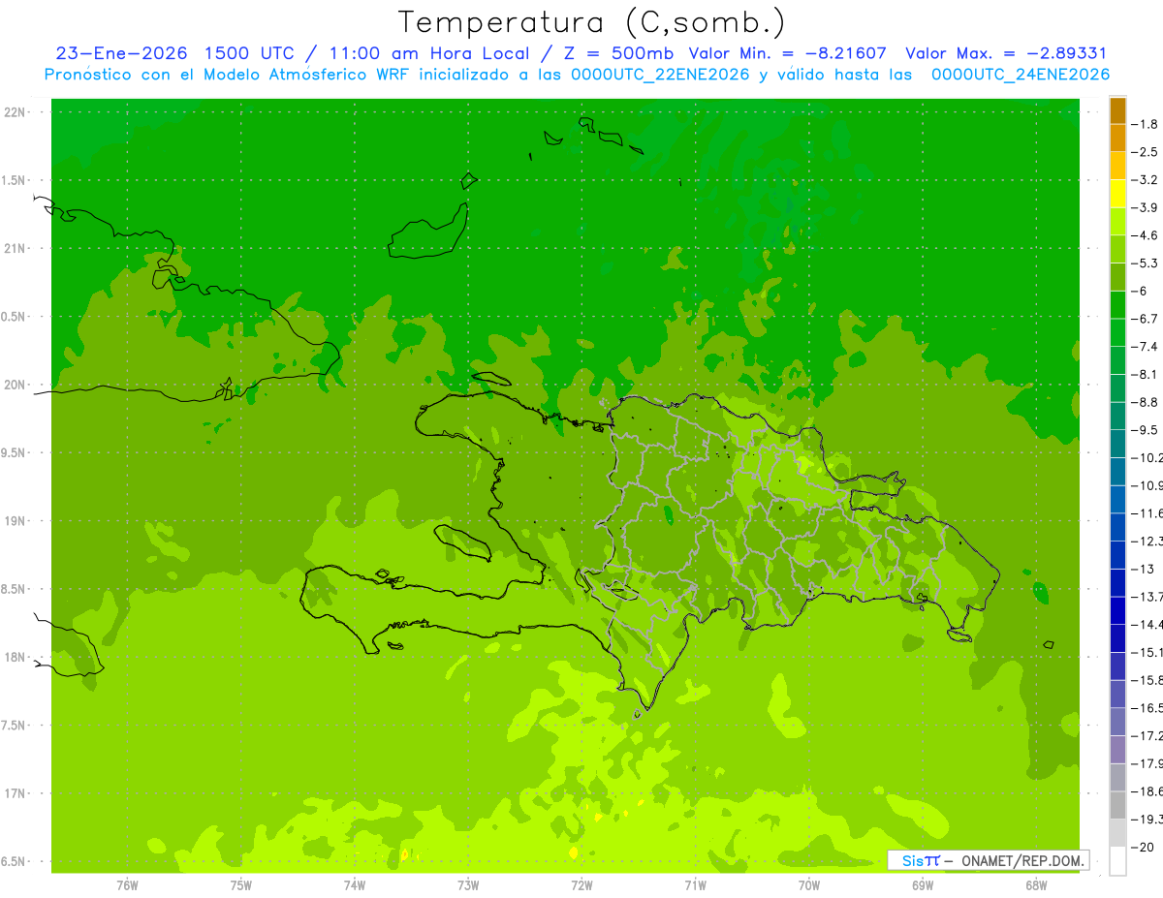Click the '75W' longitude label
This screenshot has width=1163, height=898.
241,884
